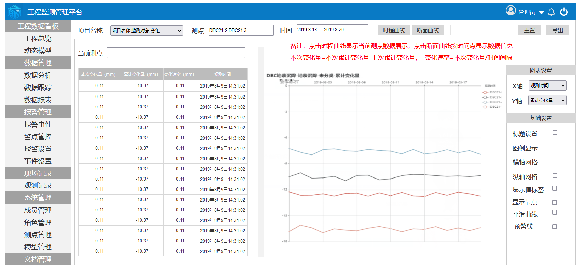Screen dimensions: 577x275
Task: Collapse the 系统管理 sidebar section
Action: pos(38,198)
